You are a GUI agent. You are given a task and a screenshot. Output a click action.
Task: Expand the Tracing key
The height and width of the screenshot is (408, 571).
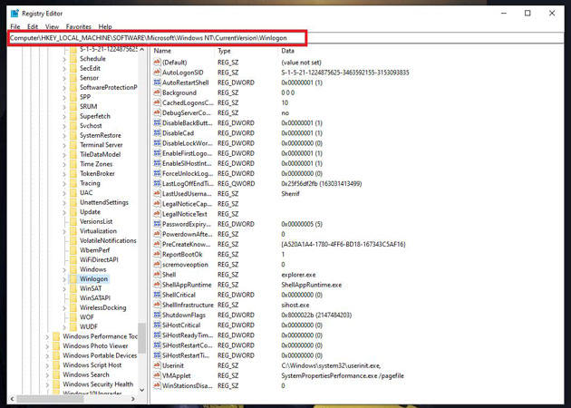pos(64,183)
